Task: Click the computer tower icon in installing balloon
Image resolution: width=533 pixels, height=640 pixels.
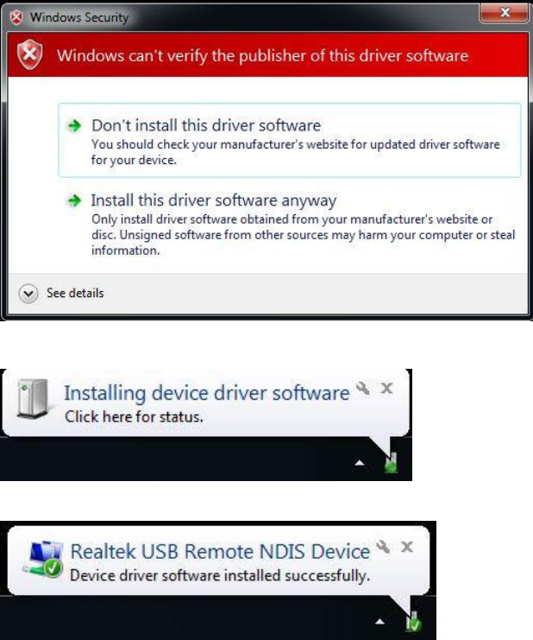Action: pyautogui.click(x=32, y=398)
